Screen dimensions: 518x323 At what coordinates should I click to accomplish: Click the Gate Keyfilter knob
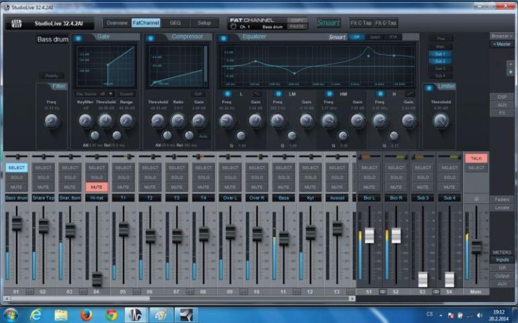pos(85,121)
